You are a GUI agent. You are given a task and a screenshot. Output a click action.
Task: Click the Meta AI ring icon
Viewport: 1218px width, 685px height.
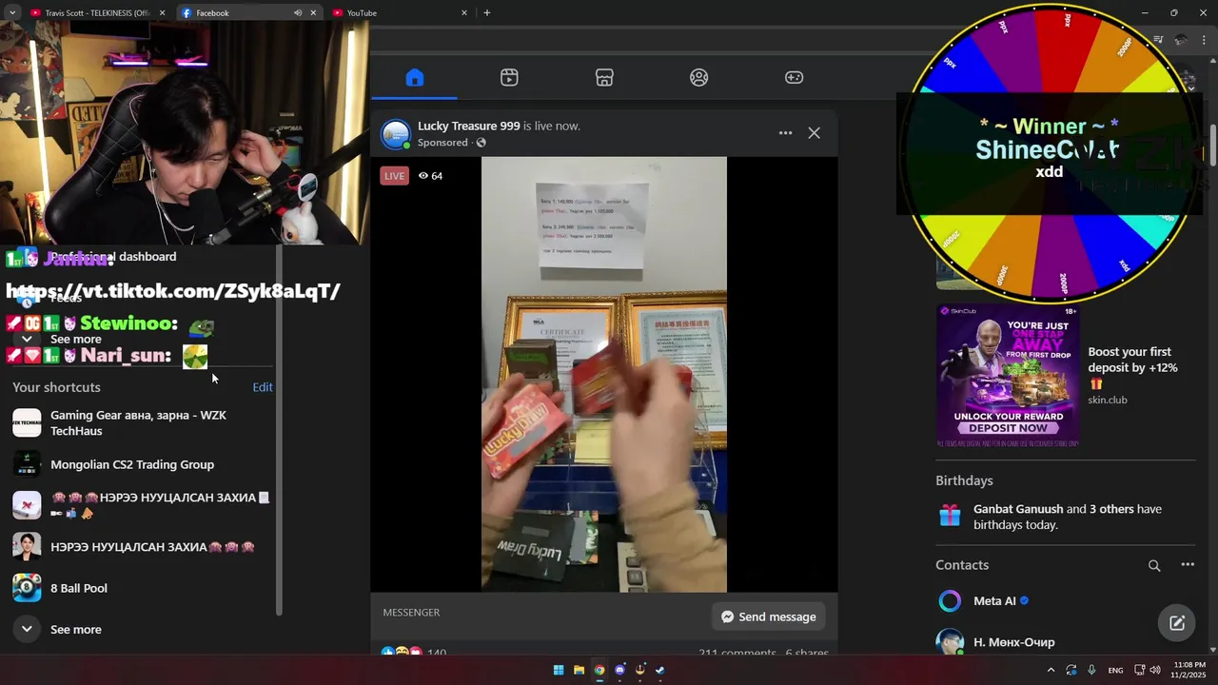click(950, 601)
